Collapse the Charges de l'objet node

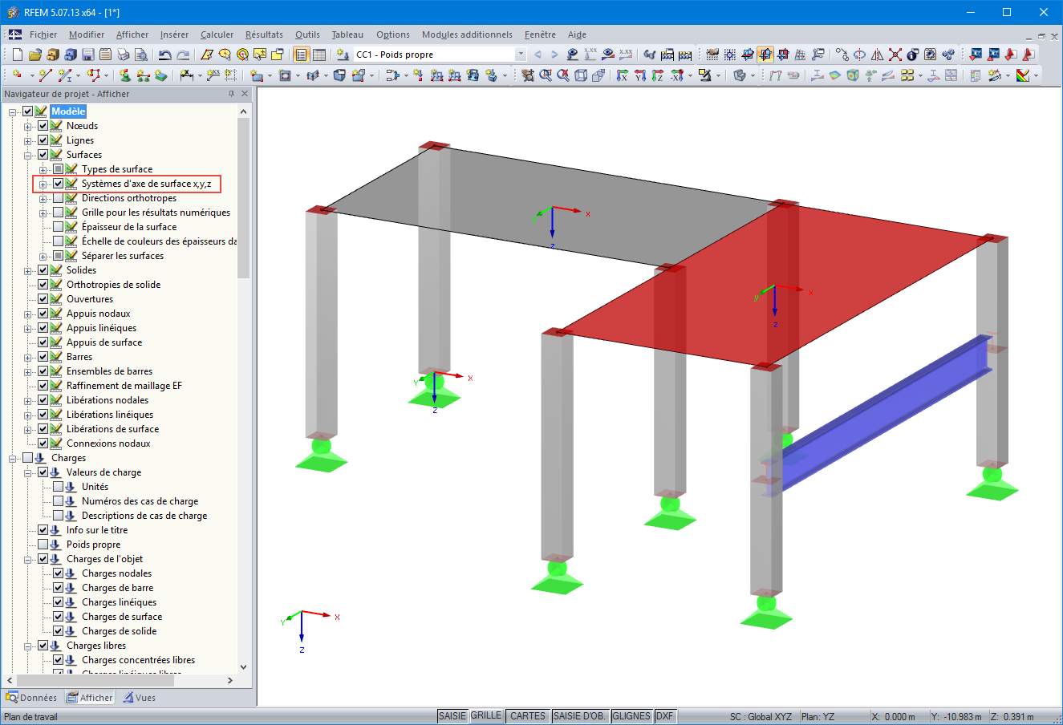(28, 559)
